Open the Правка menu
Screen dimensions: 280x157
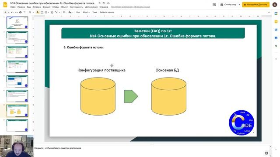[x=21, y=7]
